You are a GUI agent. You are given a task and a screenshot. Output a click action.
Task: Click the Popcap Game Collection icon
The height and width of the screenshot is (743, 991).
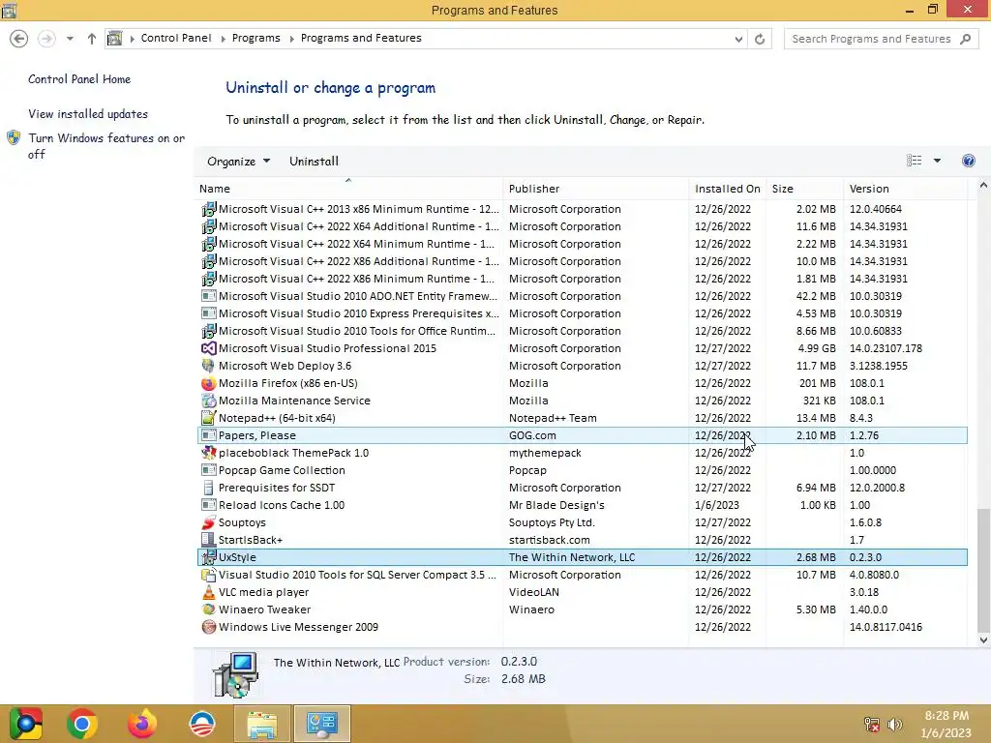[209, 471]
